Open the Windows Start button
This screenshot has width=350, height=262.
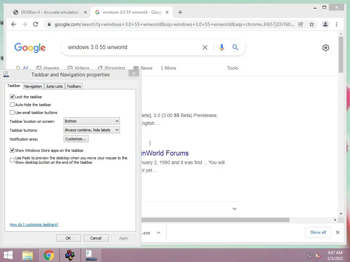point(8,255)
